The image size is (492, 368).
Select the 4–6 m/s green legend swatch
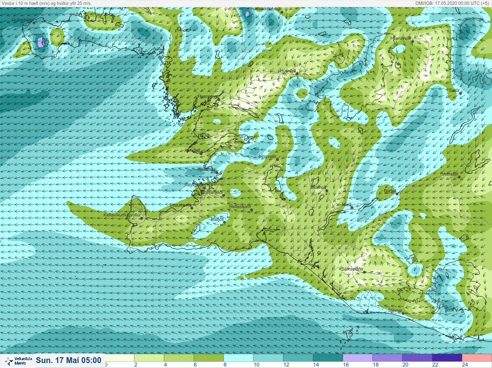(x=179, y=358)
